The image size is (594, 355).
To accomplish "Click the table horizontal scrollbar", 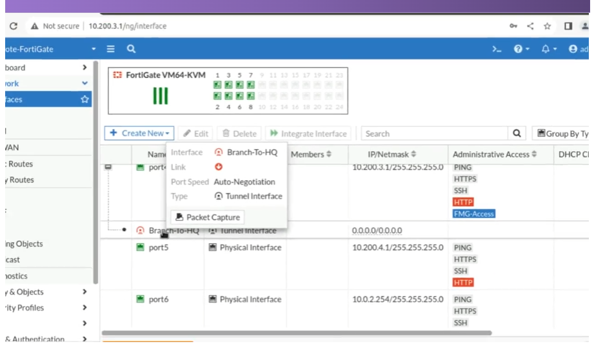I will [x=297, y=333].
